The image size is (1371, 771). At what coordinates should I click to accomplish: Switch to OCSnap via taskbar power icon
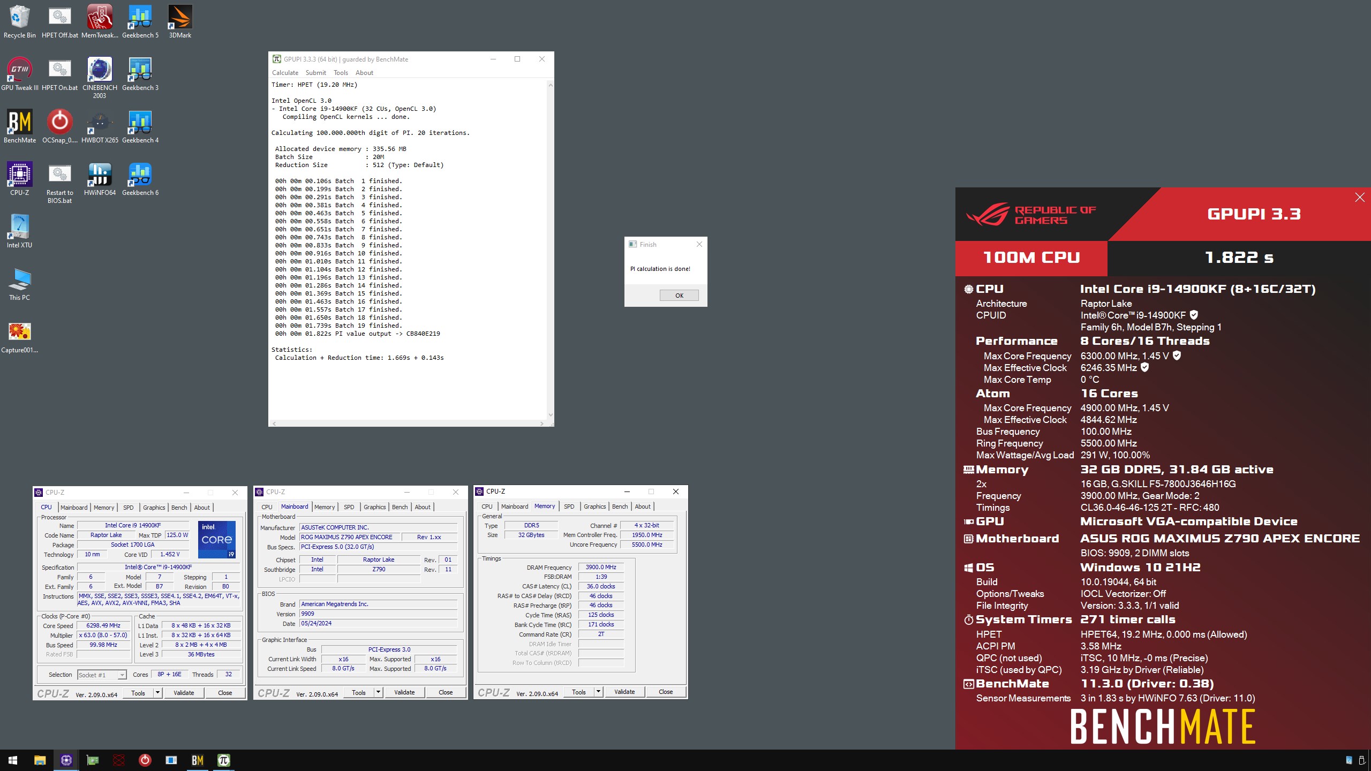pyautogui.click(x=145, y=760)
